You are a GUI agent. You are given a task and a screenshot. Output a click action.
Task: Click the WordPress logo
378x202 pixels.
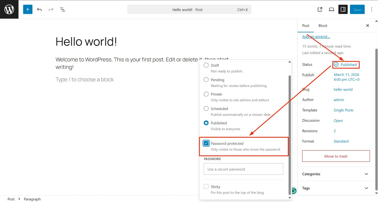(x=9, y=9)
